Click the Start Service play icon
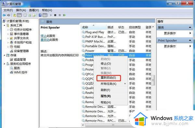Image resolution: width=195 pixels, height=128 pixels. 51,15
